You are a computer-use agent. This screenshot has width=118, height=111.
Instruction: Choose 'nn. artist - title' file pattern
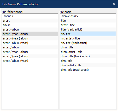(x=88, y=38)
